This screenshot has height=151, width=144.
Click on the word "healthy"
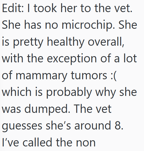pyautogui.click(x=66, y=42)
